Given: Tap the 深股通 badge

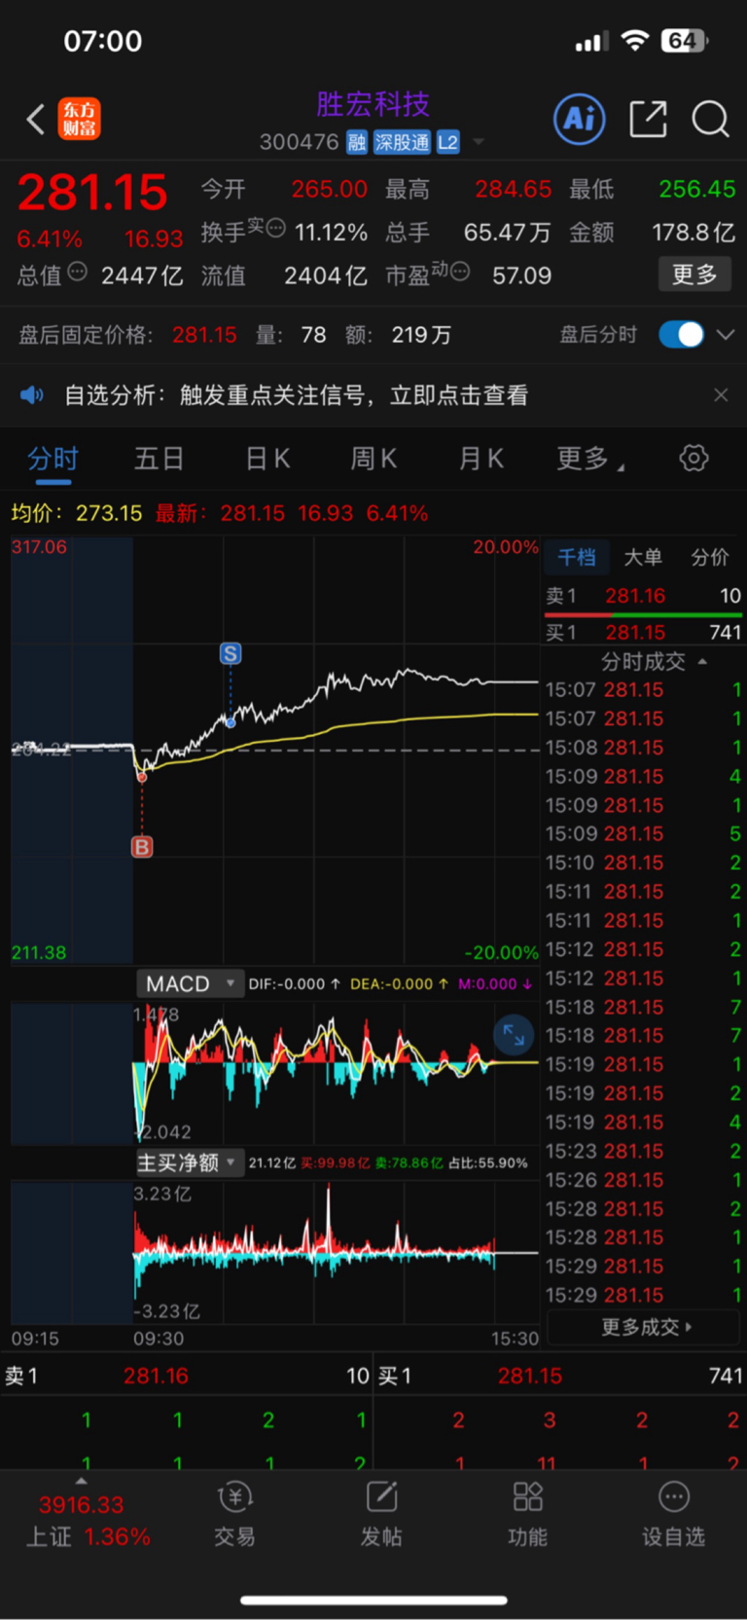Looking at the screenshot, I should coord(402,142).
